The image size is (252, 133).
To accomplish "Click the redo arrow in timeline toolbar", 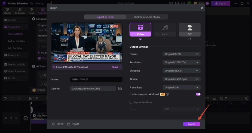I will coord(13,98).
